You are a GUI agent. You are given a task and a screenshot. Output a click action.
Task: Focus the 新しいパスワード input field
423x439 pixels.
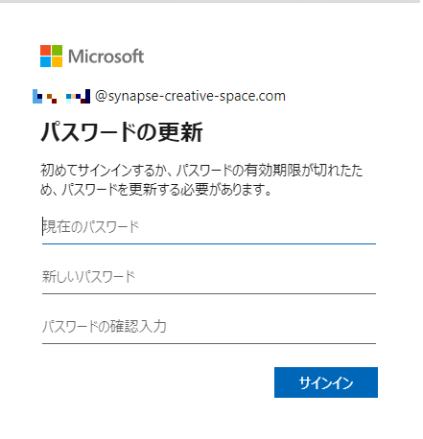[209, 277]
